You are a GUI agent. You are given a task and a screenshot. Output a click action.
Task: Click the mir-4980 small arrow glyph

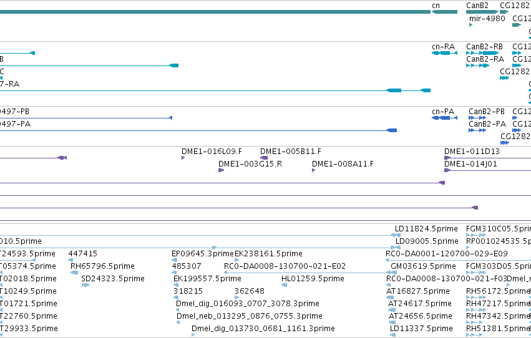pyautogui.click(x=470, y=25)
